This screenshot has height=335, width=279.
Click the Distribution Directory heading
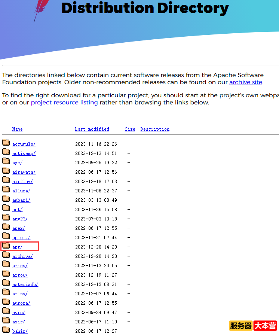point(145,8)
